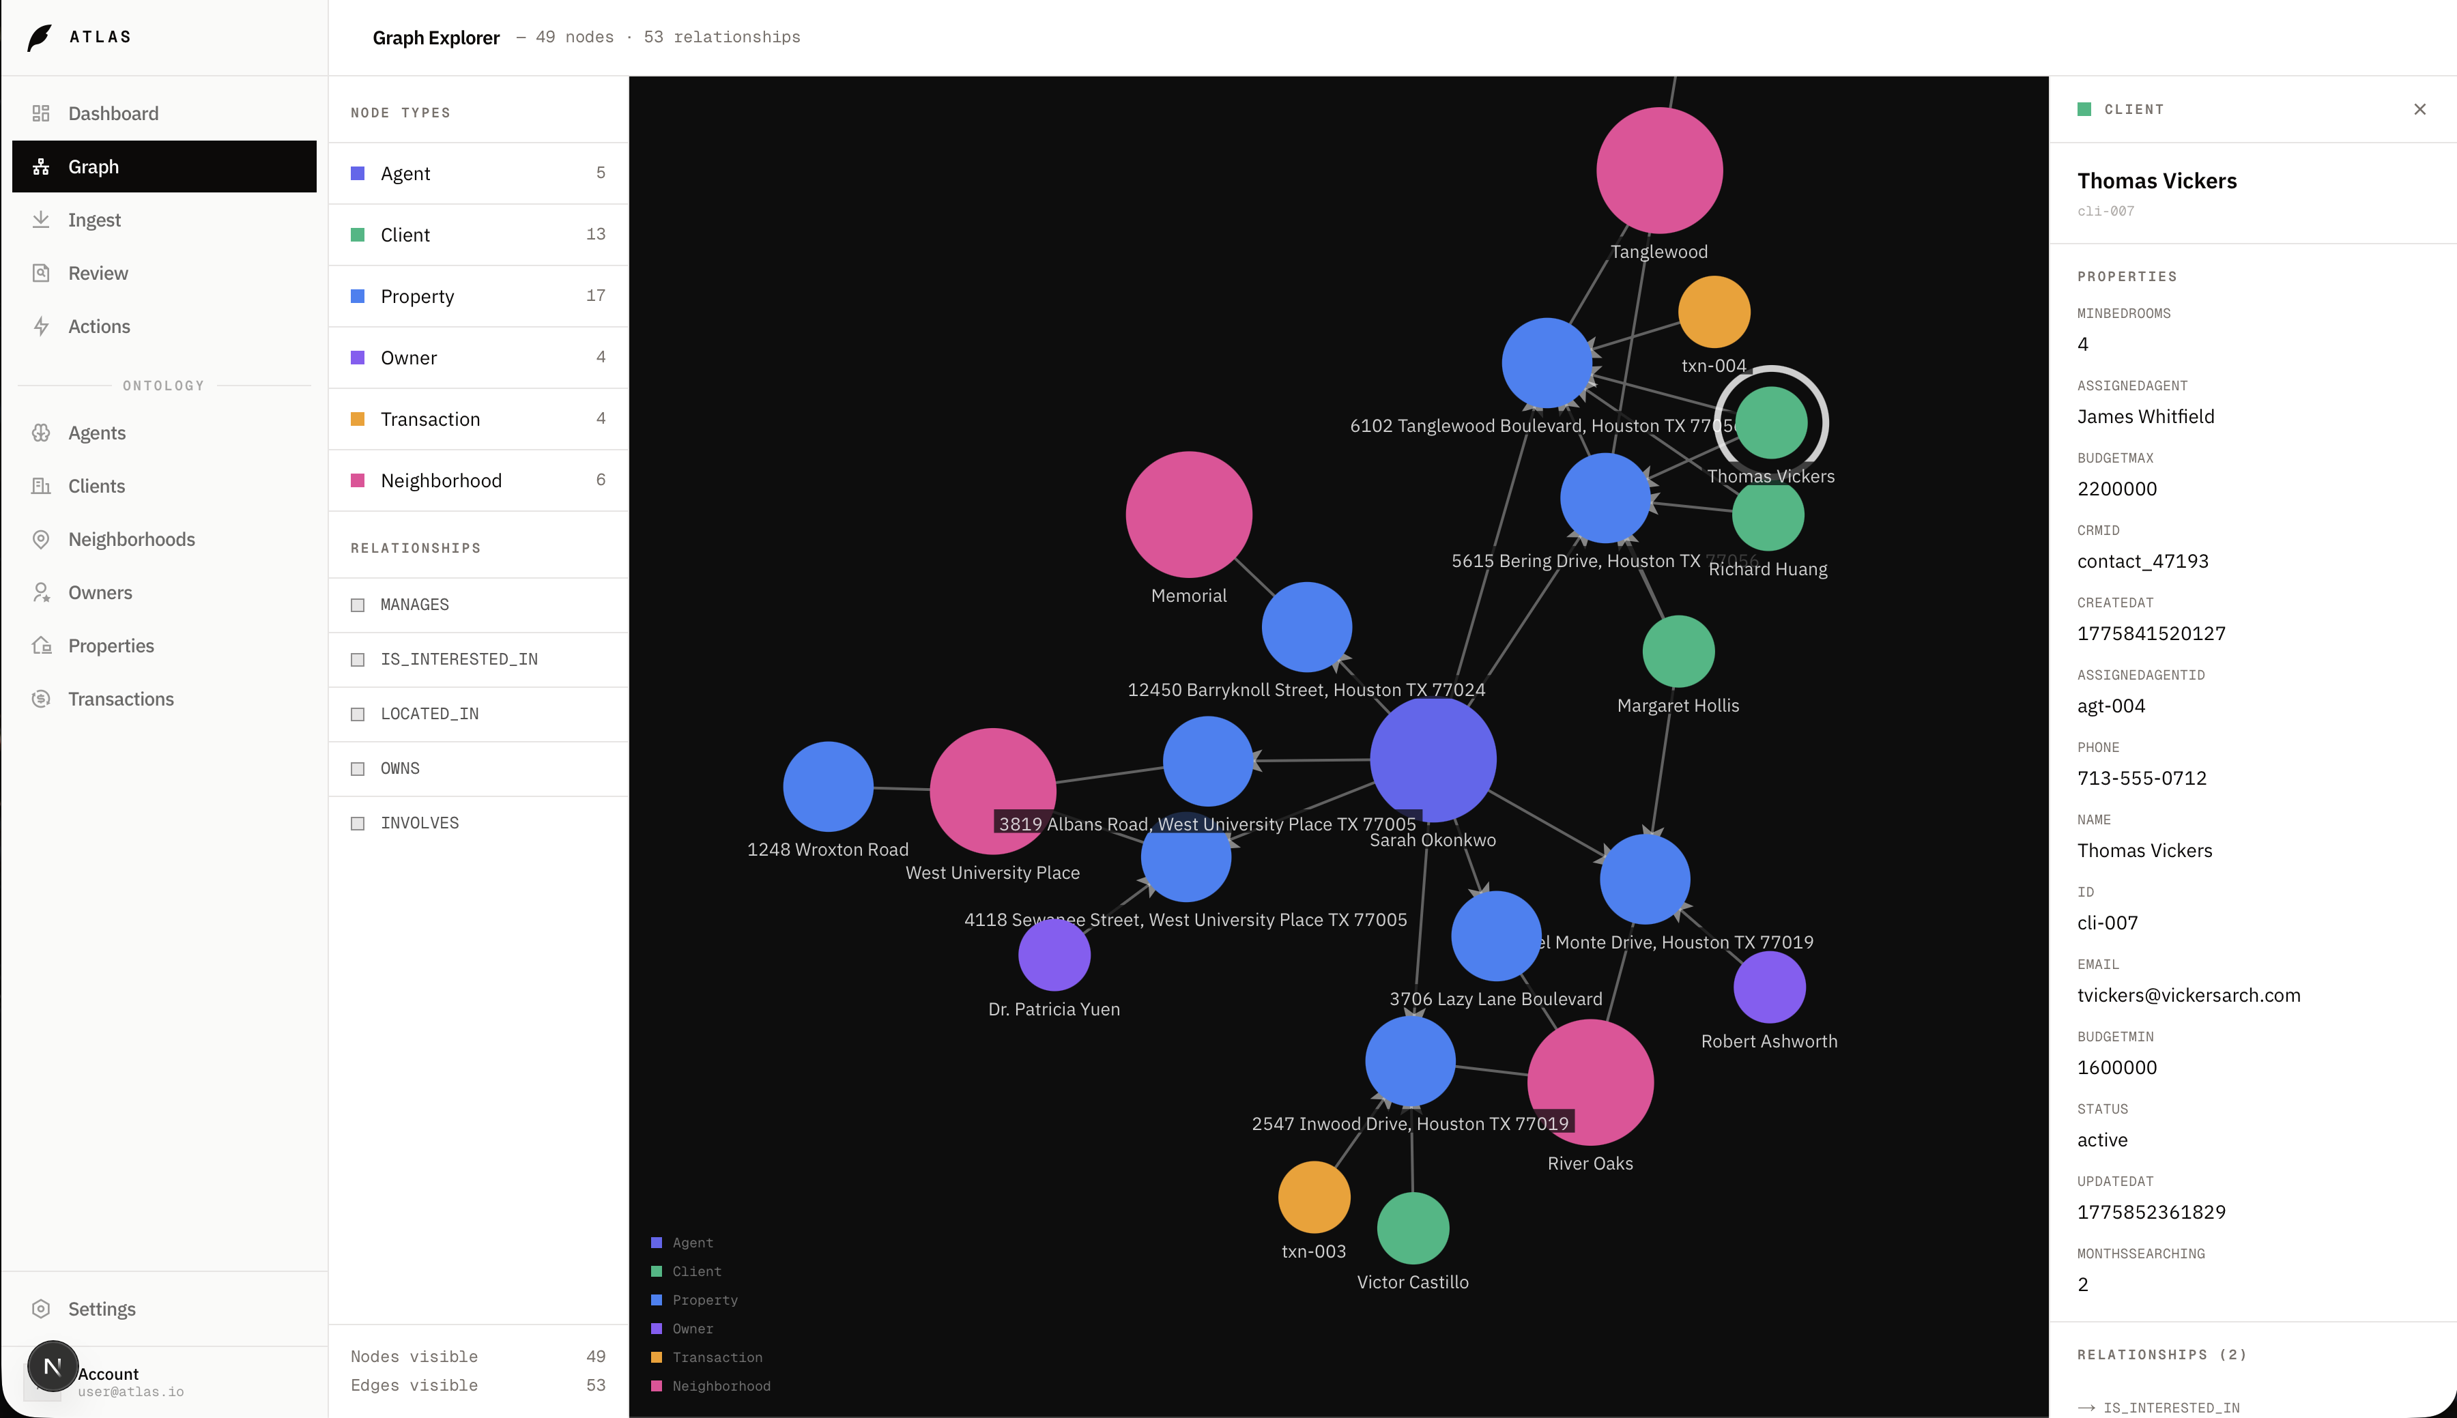
Task: Select the 5615 Bering Drive node
Action: click(1605, 497)
